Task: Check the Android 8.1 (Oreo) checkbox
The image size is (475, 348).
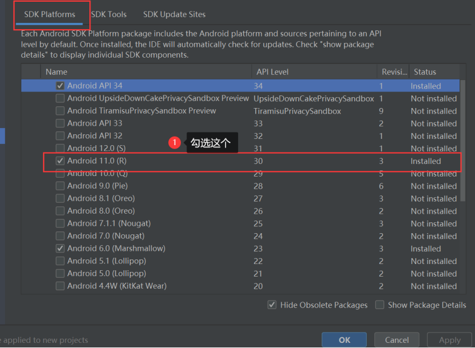Action: [60, 198]
